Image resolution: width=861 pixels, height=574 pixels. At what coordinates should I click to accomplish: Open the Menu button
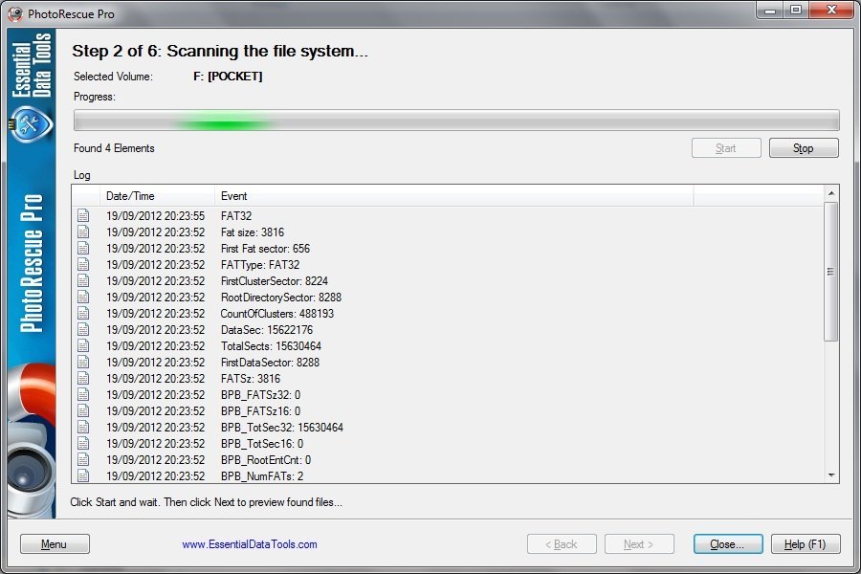[x=55, y=543]
